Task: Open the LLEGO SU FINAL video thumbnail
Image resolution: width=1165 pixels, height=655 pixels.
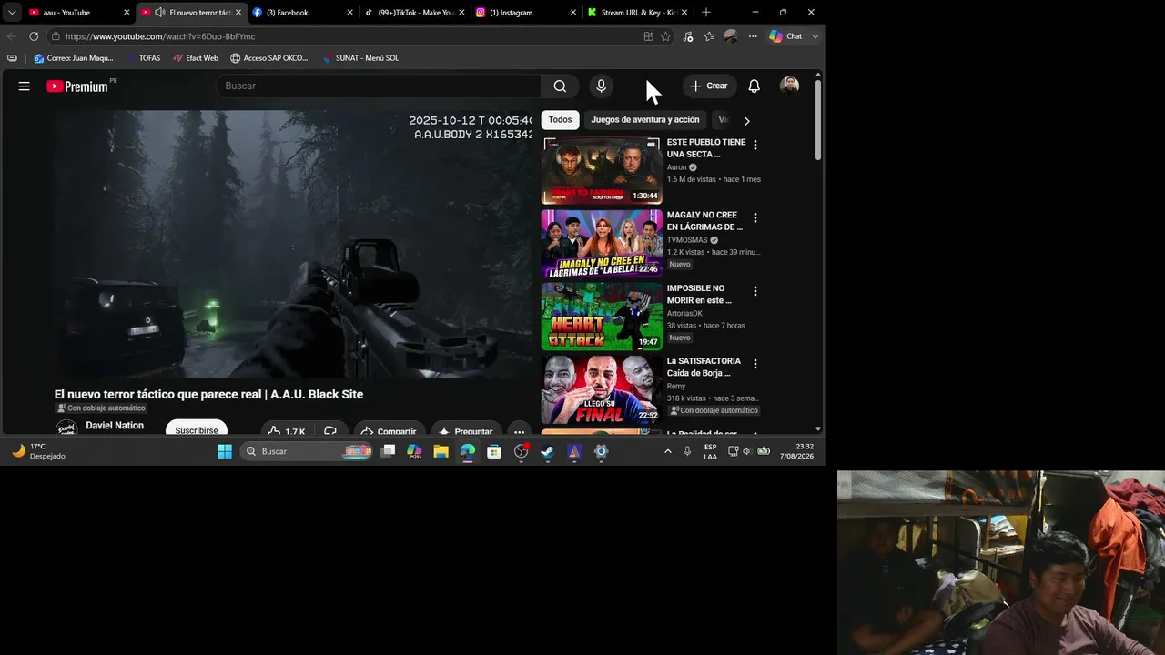Action: (x=602, y=389)
